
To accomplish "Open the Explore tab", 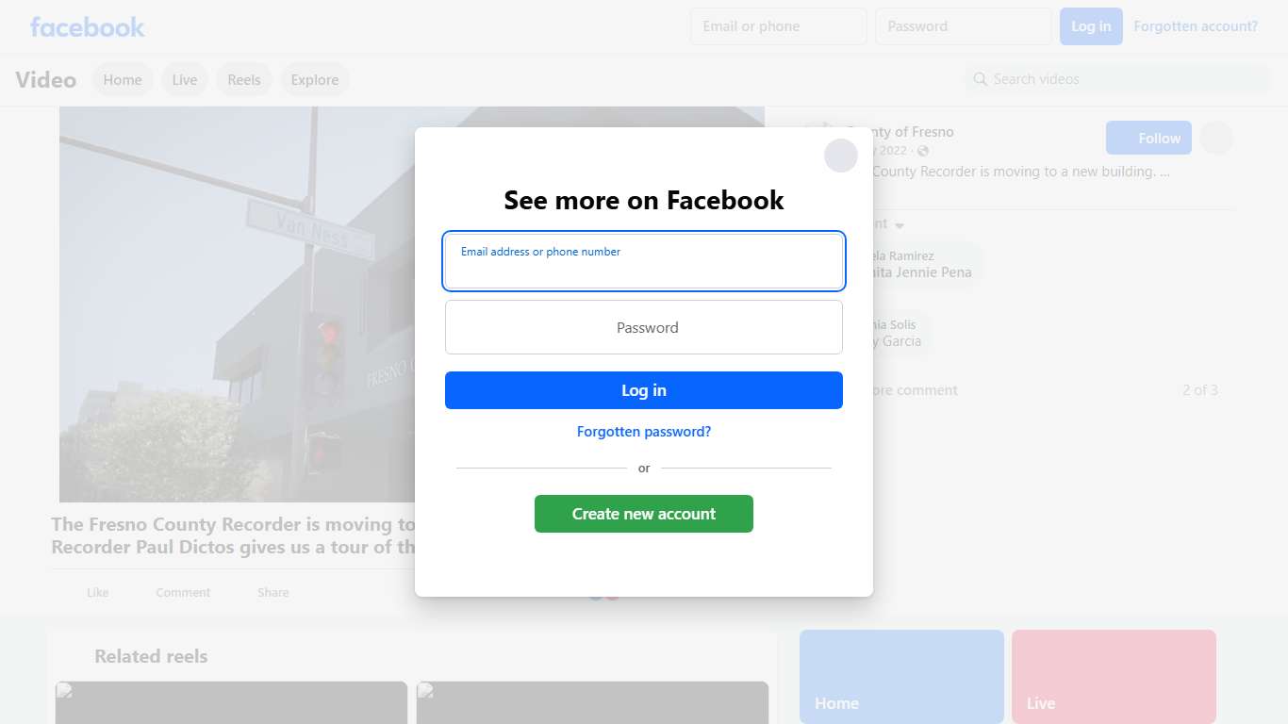I will point(315,80).
